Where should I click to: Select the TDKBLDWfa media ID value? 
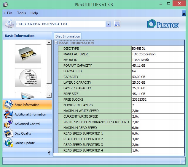pos(140,60)
